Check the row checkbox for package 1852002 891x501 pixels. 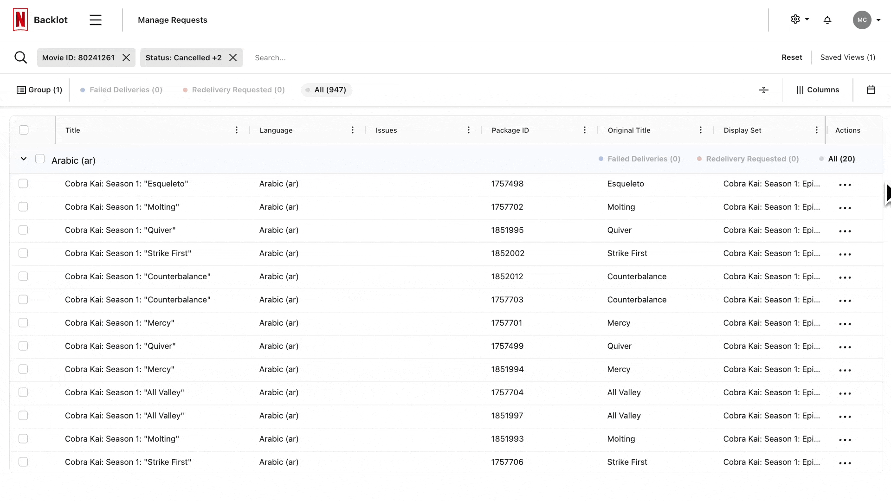(x=23, y=253)
